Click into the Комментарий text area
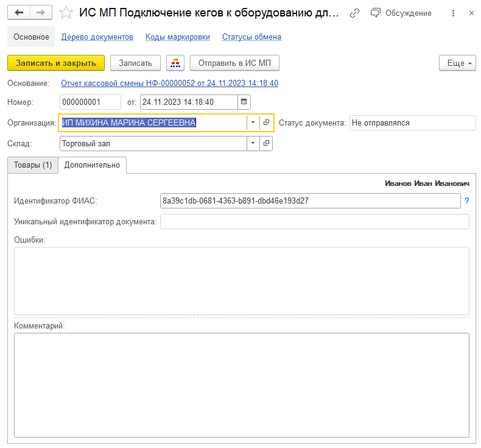 241,384
